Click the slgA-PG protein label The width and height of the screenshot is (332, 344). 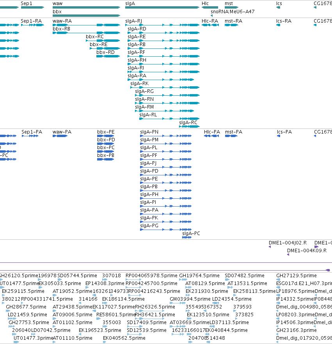149,226
